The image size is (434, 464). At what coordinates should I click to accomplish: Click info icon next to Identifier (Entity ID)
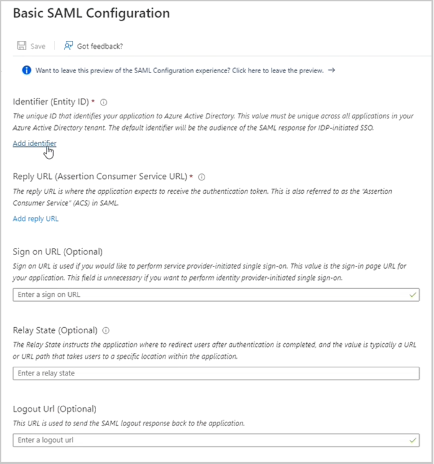pos(104,102)
